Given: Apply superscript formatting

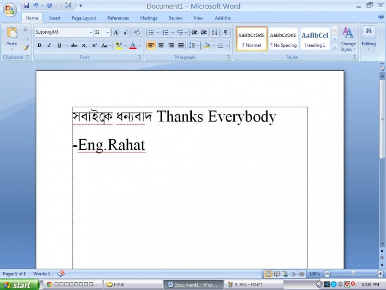Looking at the screenshot, I should [94, 45].
